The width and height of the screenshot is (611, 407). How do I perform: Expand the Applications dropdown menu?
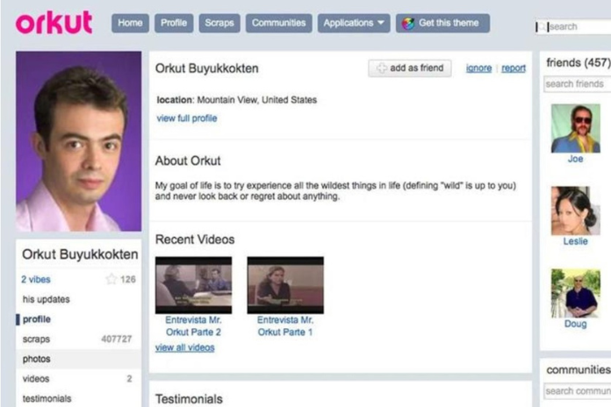click(355, 24)
